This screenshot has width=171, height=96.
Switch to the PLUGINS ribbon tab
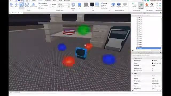(67, 1)
